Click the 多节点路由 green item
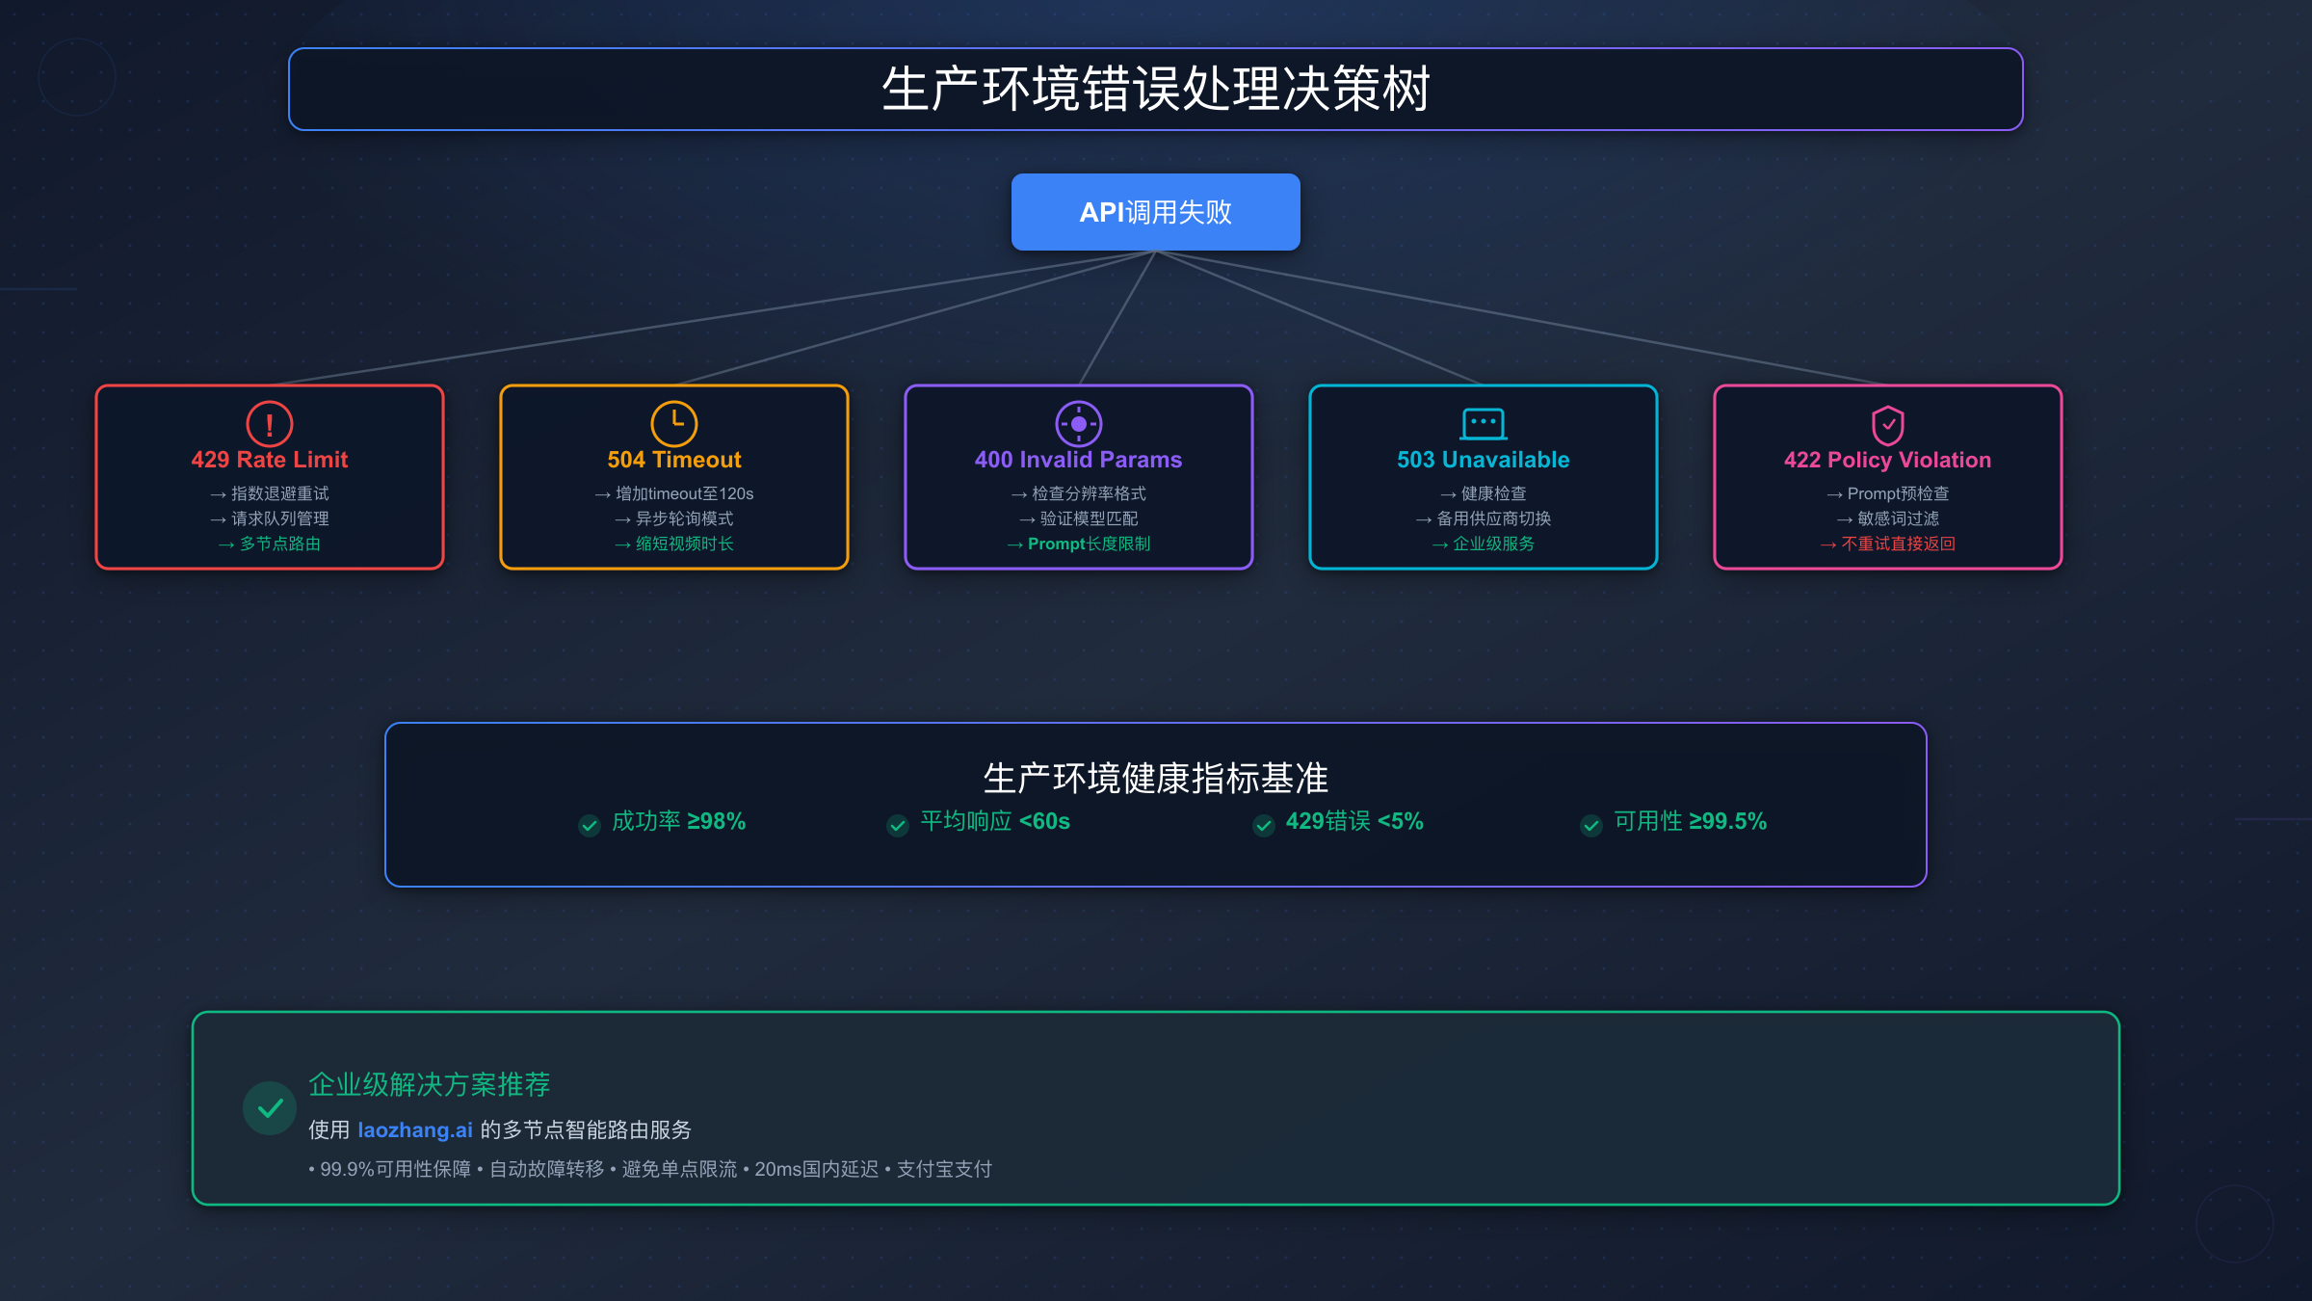The width and height of the screenshot is (2312, 1301). click(x=279, y=544)
